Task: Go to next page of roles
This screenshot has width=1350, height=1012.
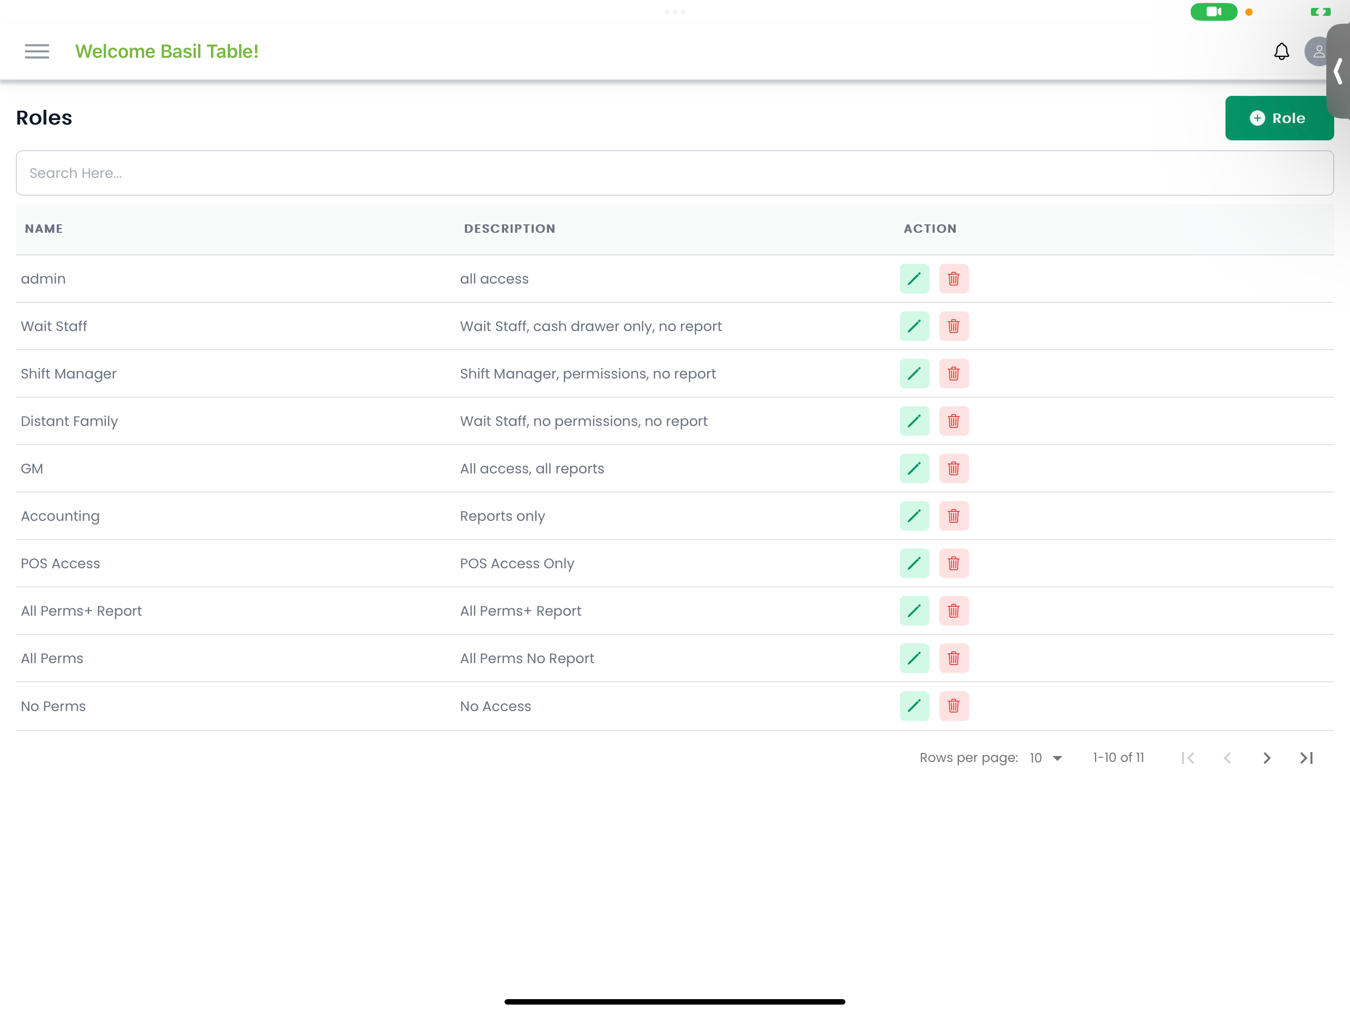Action: coord(1266,758)
